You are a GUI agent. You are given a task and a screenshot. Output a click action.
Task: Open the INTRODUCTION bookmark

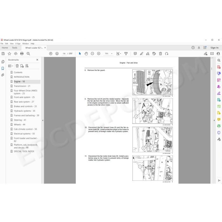point(22,77)
